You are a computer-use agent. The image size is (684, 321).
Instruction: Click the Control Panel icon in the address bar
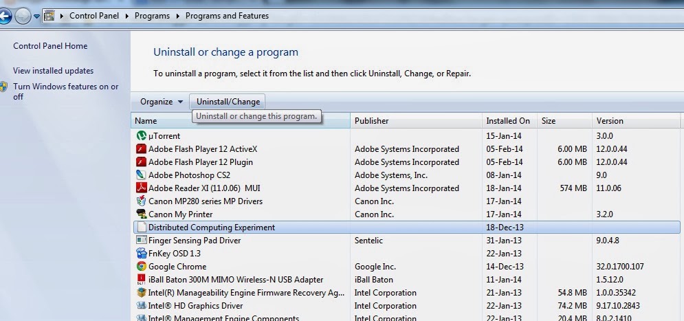coord(49,16)
